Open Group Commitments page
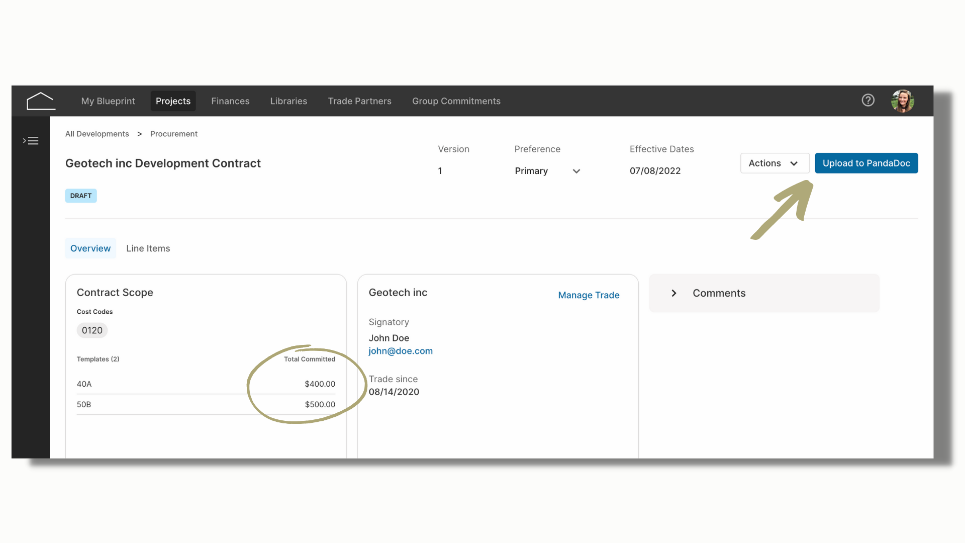This screenshot has width=965, height=543. tap(456, 101)
